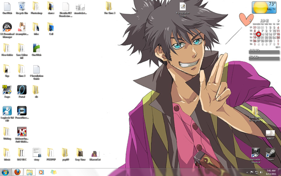Open Firefox from the taskbar
The width and height of the screenshot is (281, 176).
(17, 172)
